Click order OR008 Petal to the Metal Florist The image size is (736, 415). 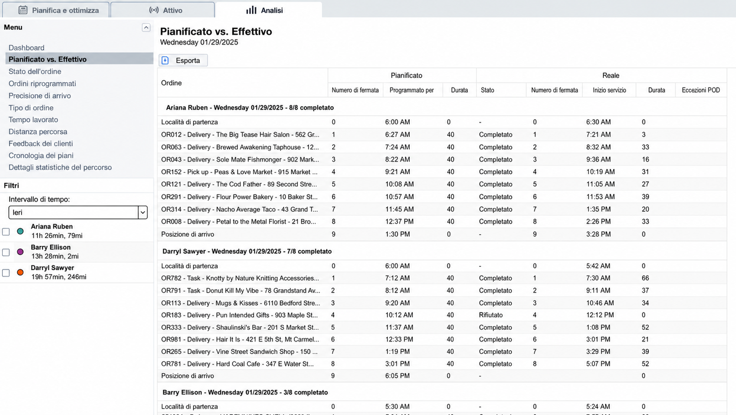[x=239, y=222]
